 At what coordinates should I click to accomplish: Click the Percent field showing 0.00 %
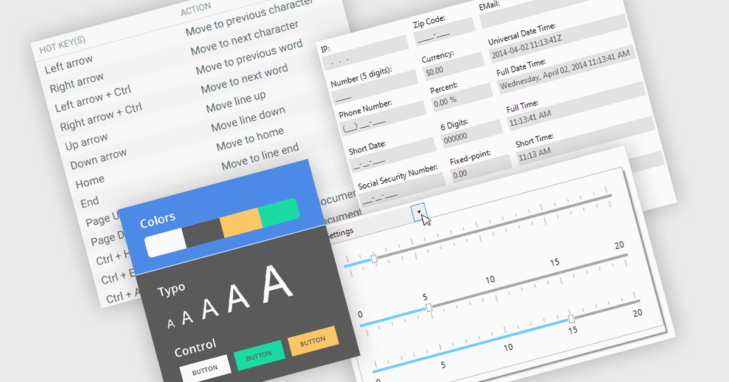tap(463, 98)
